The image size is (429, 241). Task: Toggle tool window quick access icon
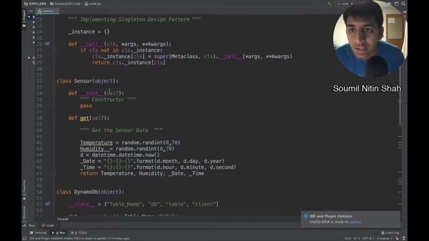coord(24,238)
